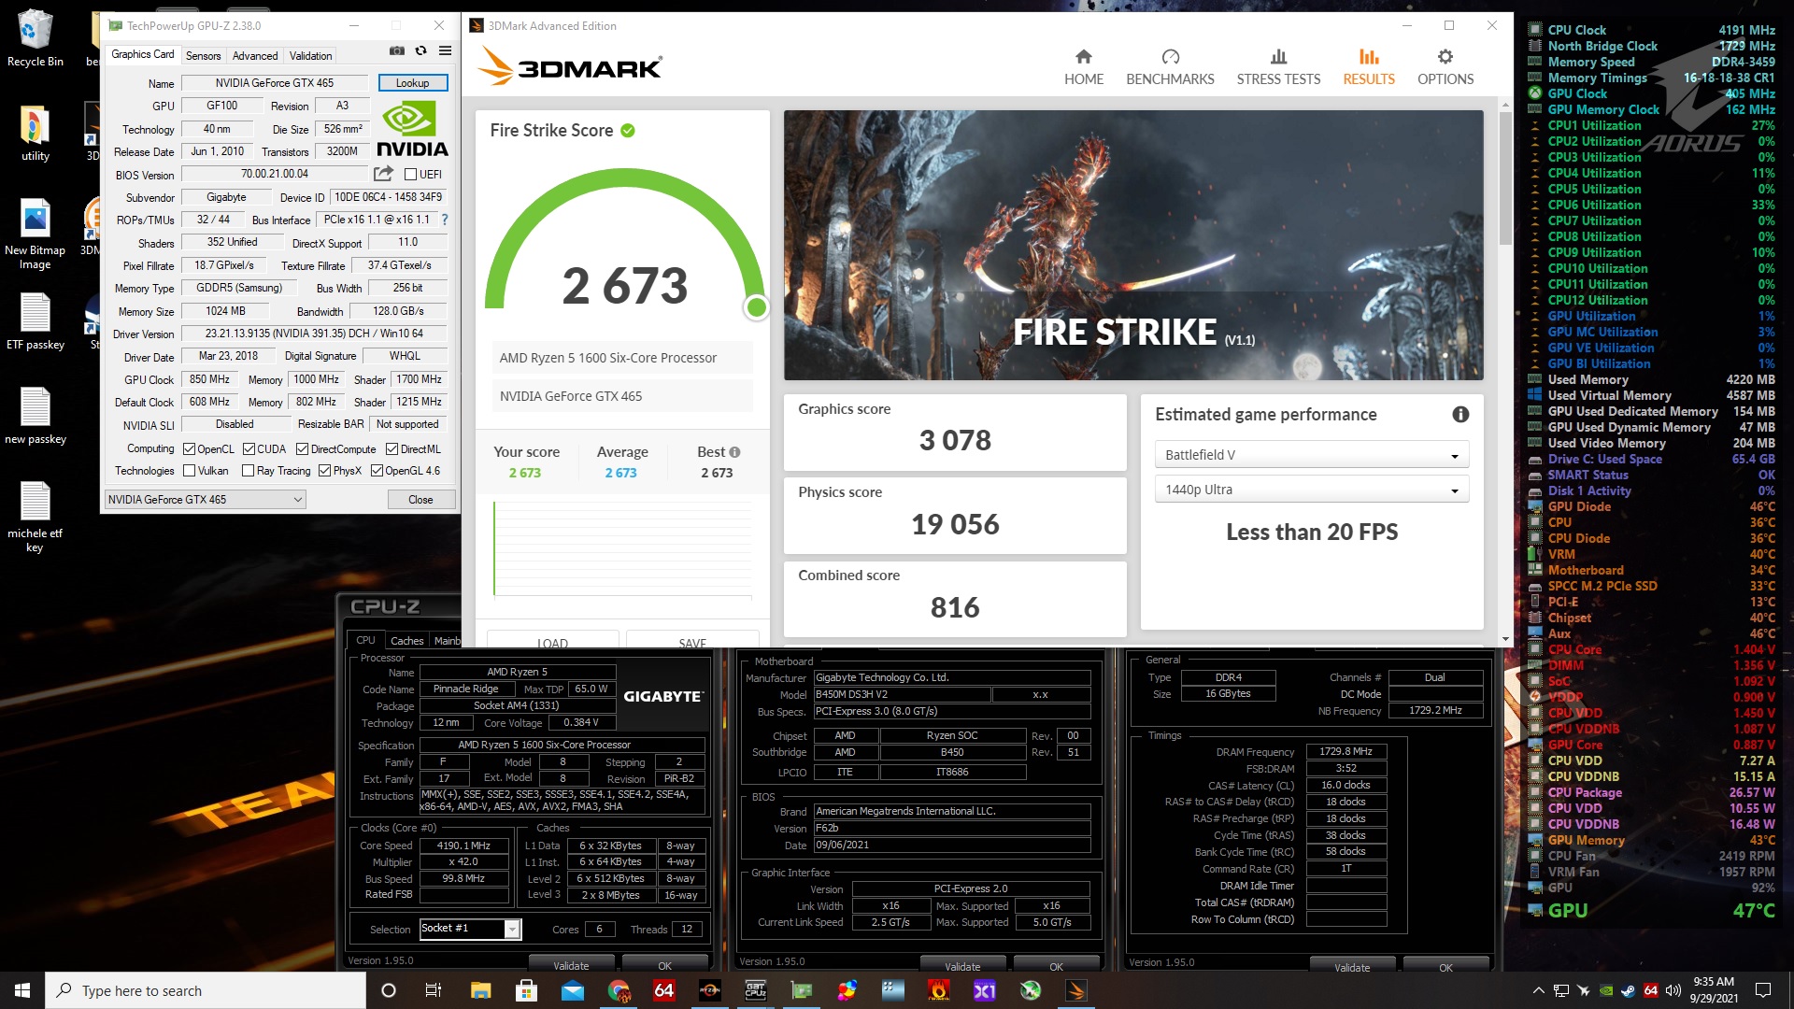Viewport: 1794px width, 1009px height.
Task: Open Task View on the taskbar
Action: point(434,990)
